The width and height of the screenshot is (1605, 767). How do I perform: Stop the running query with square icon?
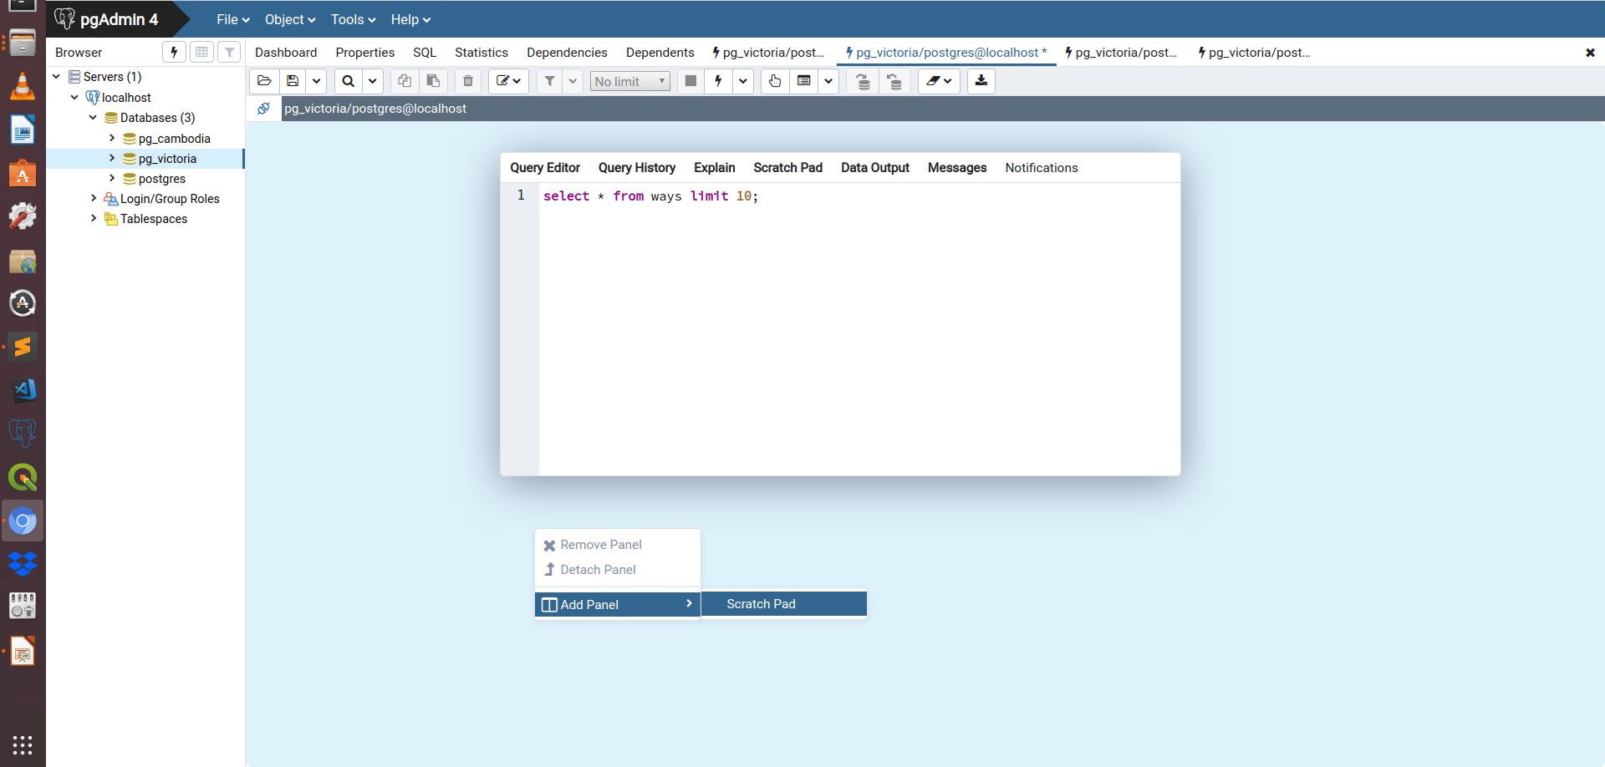(690, 81)
